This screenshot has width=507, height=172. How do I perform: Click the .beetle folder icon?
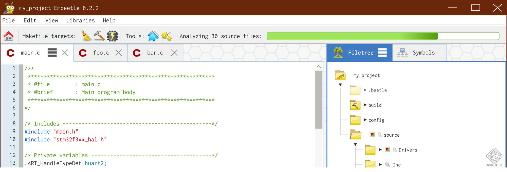[x=355, y=90]
